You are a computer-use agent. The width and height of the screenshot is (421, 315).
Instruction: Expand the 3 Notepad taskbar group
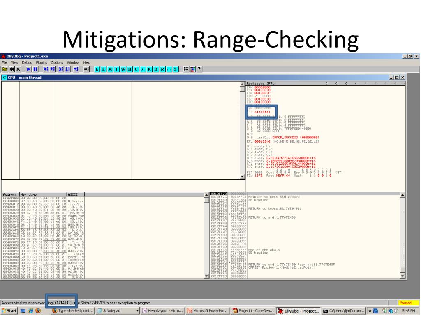118,311
